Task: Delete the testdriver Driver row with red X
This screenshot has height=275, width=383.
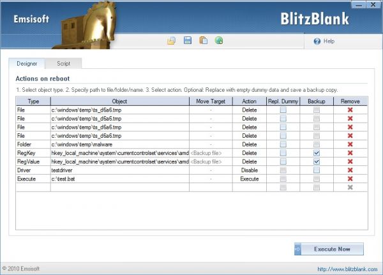Action: (349, 170)
